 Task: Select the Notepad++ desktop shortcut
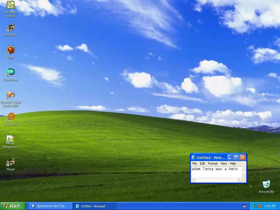pos(11,142)
